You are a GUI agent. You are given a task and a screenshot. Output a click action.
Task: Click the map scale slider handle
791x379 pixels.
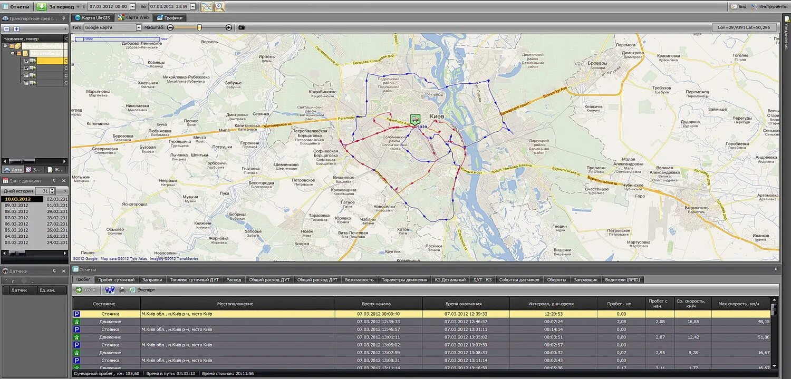pyautogui.click(x=199, y=27)
